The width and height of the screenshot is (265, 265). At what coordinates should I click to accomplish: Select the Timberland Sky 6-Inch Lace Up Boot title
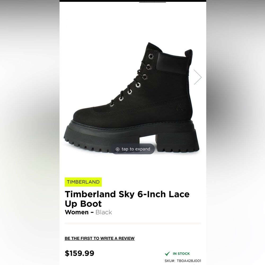(x=127, y=199)
